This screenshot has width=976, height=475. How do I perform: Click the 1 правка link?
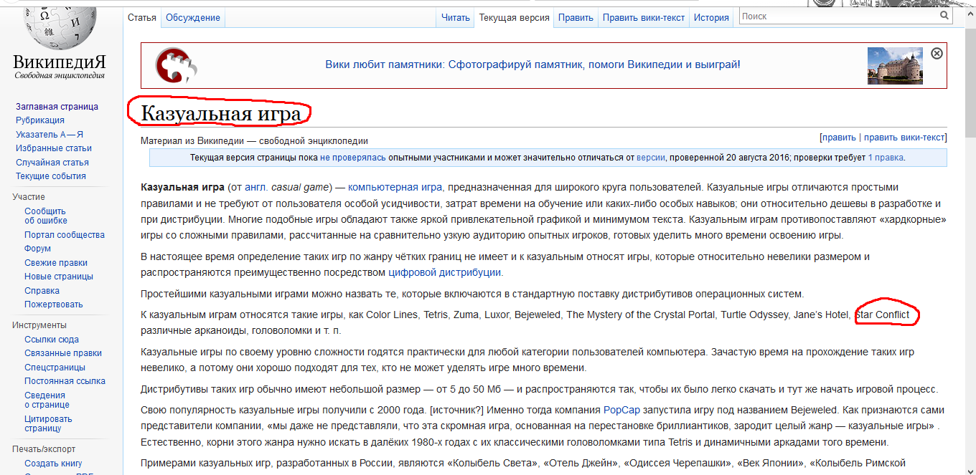pyautogui.click(x=886, y=158)
